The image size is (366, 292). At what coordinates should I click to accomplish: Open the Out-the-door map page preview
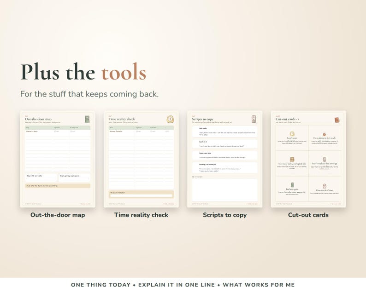(58, 159)
